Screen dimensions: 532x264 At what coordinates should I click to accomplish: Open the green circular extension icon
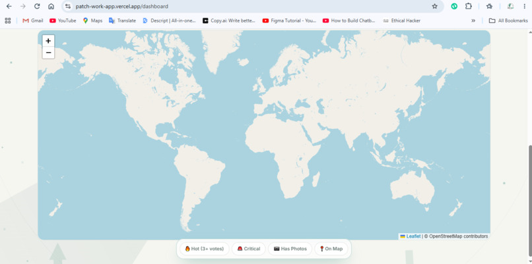pos(454,6)
